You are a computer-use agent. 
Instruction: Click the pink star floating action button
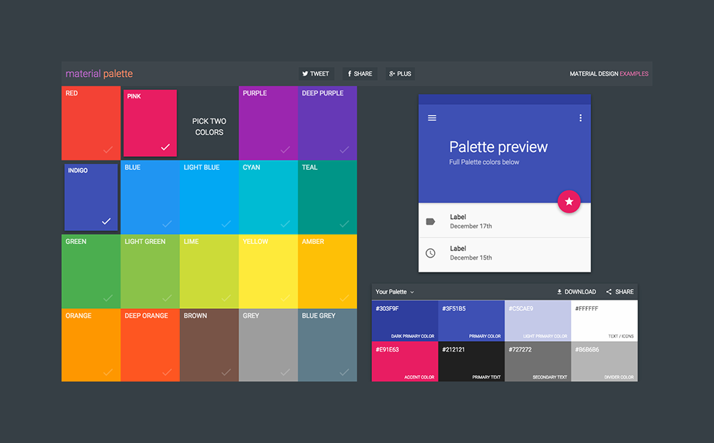coord(569,202)
